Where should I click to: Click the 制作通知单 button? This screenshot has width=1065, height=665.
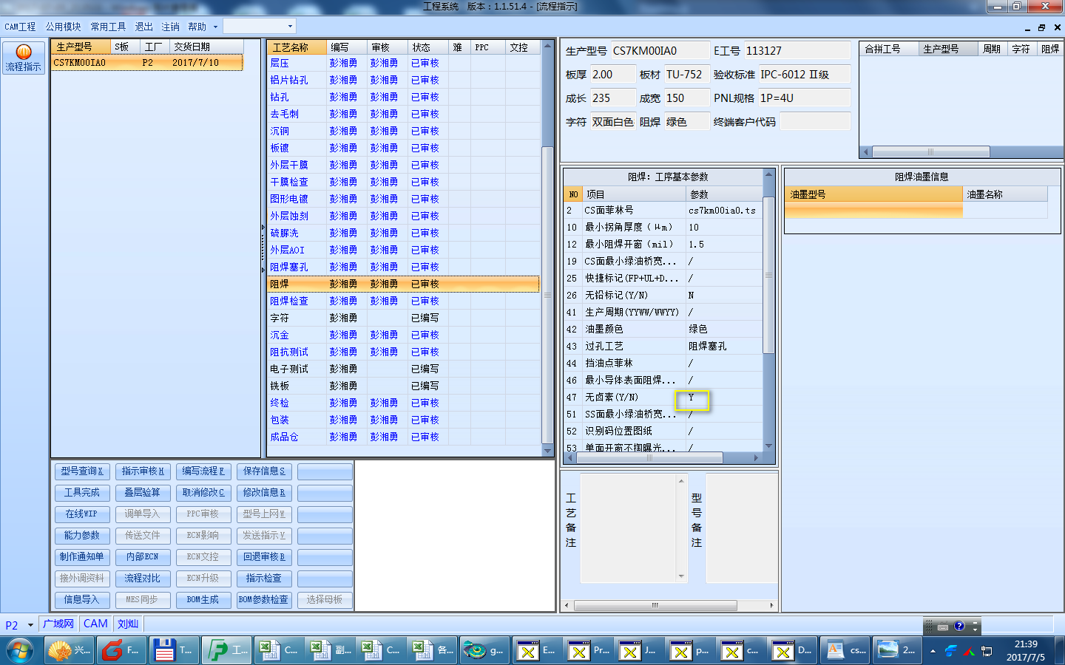pyautogui.click(x=82, y=556)
